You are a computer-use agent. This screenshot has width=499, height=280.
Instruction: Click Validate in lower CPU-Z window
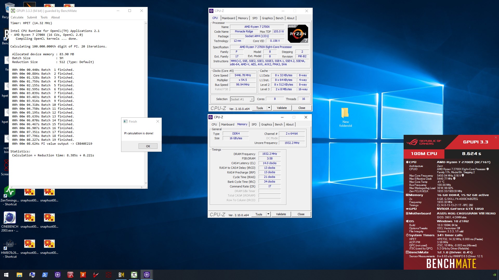281,214
